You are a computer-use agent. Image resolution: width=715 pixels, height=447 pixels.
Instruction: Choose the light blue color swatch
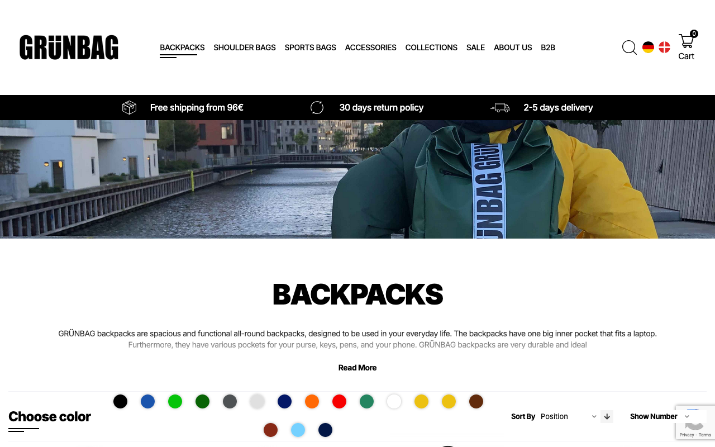(298, 430)
